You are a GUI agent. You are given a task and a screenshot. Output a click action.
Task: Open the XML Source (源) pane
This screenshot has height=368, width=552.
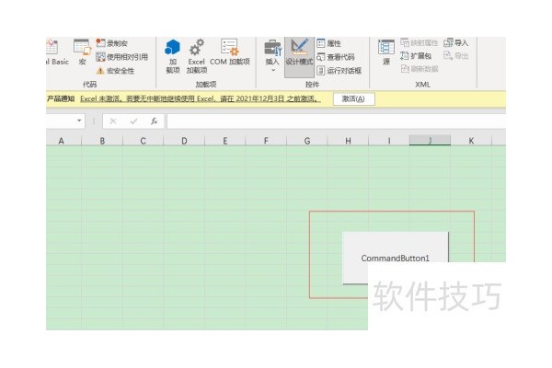click(x=386, y=52)
